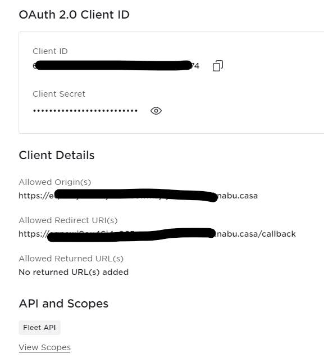Click the Client ID field label
The image size is (324, 362).
(50, 51)
